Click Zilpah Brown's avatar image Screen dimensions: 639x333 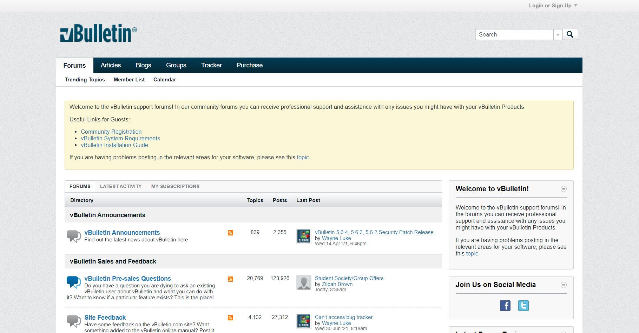tap(303, 282)
